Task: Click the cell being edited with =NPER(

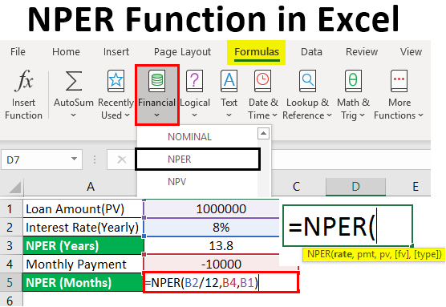Action: pyautogui.click(x=347, y=226)
